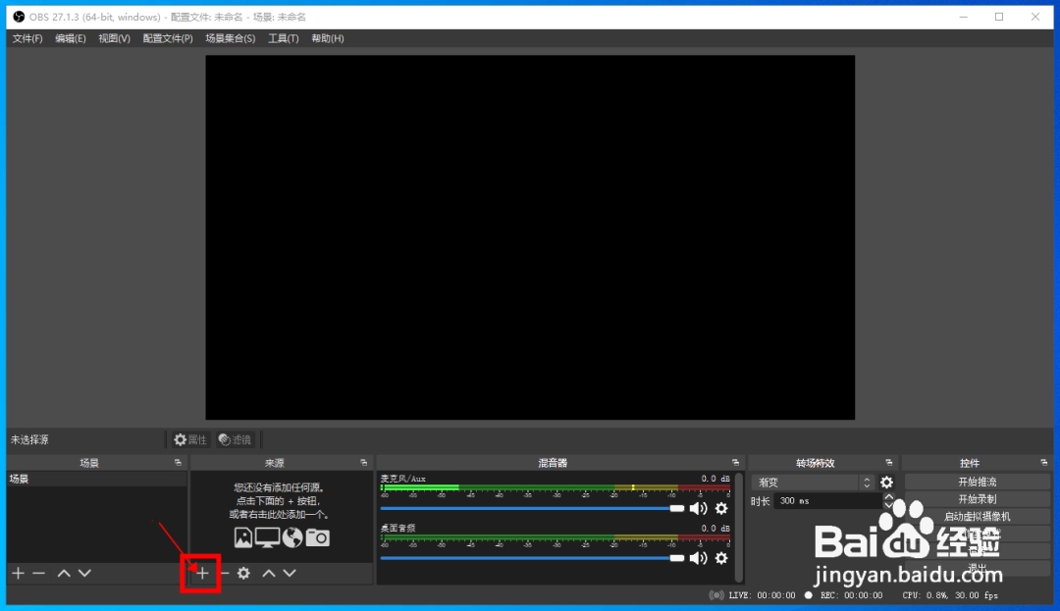This screenshot has width=1060, height=611.
Task: Open the 场景集合(S) menu
Action: (231, 38)
